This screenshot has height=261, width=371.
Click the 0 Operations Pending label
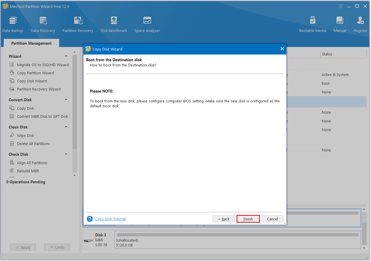coord(26,182)
